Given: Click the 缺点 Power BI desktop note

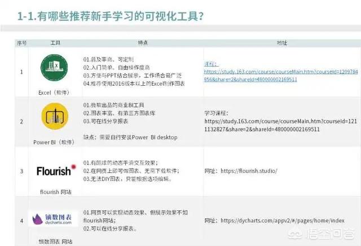Looking at the screenshot, I should pyautogui.click(x=130, y=137).
